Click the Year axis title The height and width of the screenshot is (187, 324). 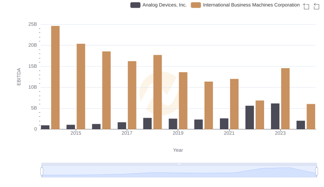pos(178,150)
